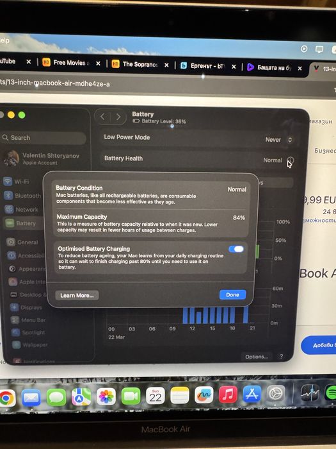Click the Maximum Capacity 84% value
Screen dimensions: 336x449
[239, 217]
